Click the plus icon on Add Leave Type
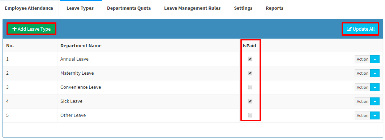The width and height of the screenshot is (385, 140). (14, 29)
